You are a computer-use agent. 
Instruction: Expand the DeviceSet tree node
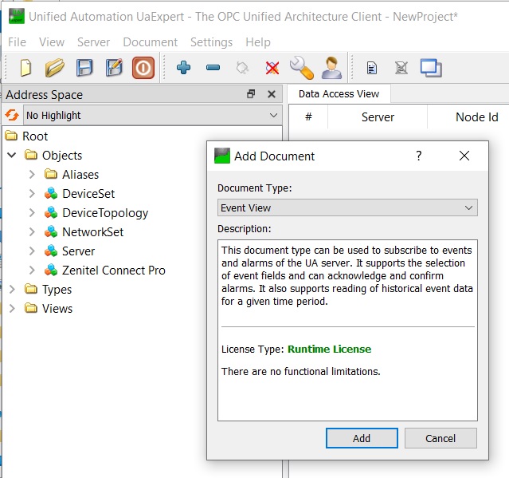pyautogui.click(x=31, y=194)
